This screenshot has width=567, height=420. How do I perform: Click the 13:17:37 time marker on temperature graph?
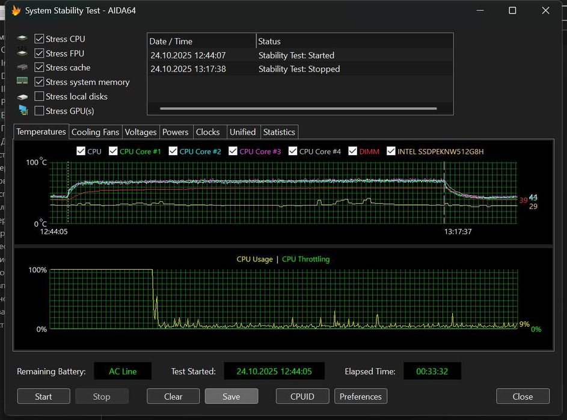tap(458, 232)
